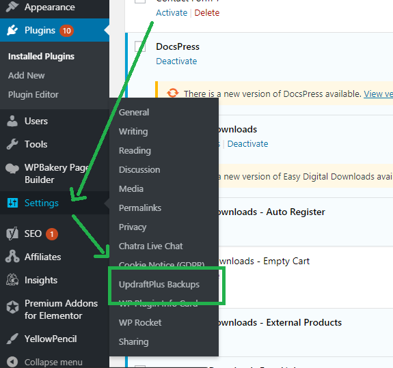Open Writing settings
This screenshot has height=368, width=393.
(133, 131)
